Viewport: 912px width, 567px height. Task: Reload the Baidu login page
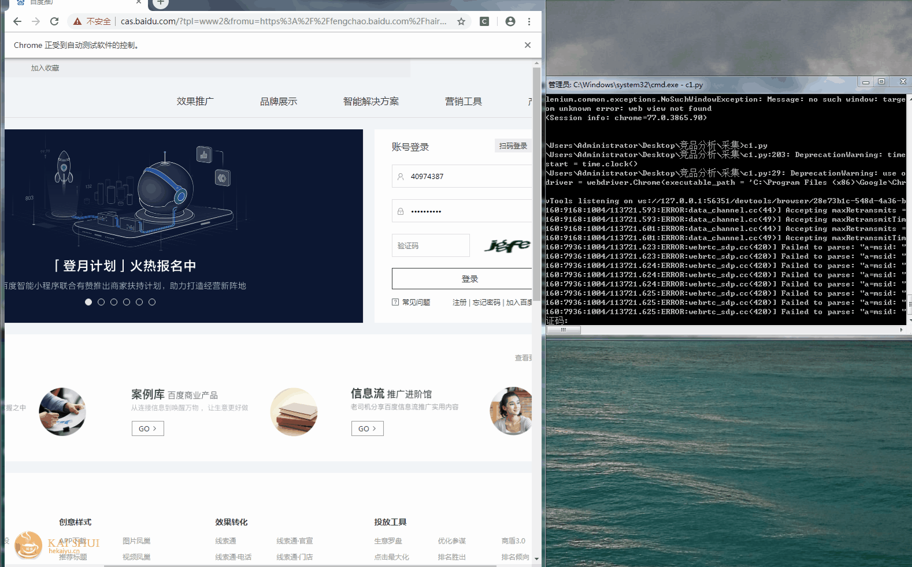tap(54, 21)
